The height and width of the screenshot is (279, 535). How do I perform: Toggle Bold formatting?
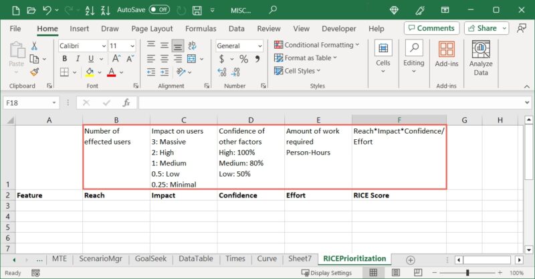tap(64, 59)
